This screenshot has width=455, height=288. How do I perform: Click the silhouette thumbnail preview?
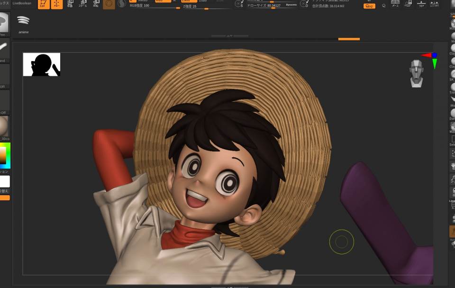[x=42, y=64]
